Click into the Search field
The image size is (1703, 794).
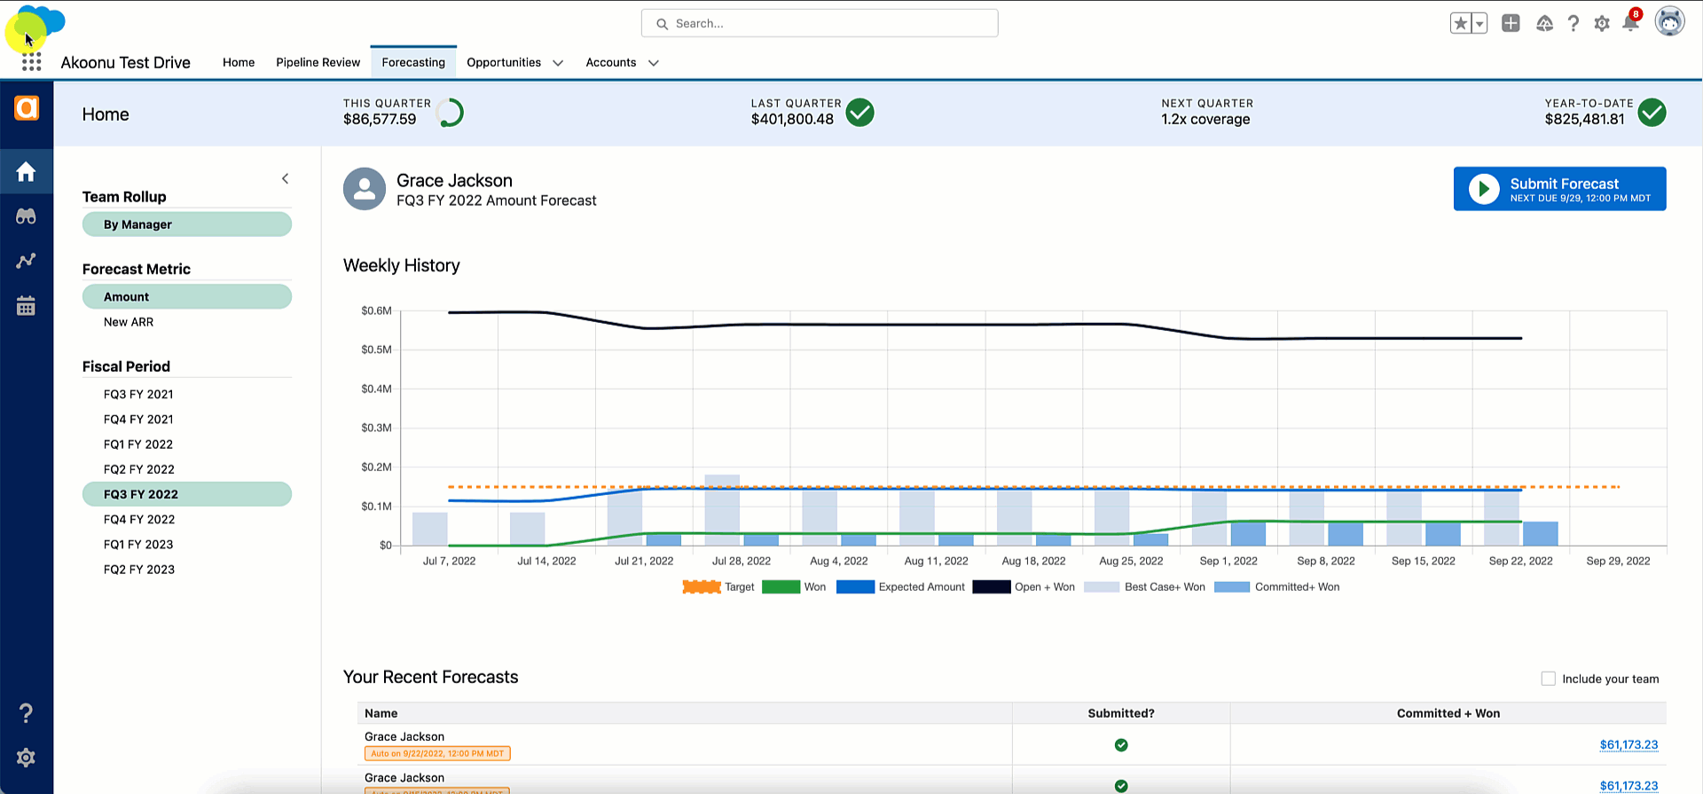click(820, 24)
